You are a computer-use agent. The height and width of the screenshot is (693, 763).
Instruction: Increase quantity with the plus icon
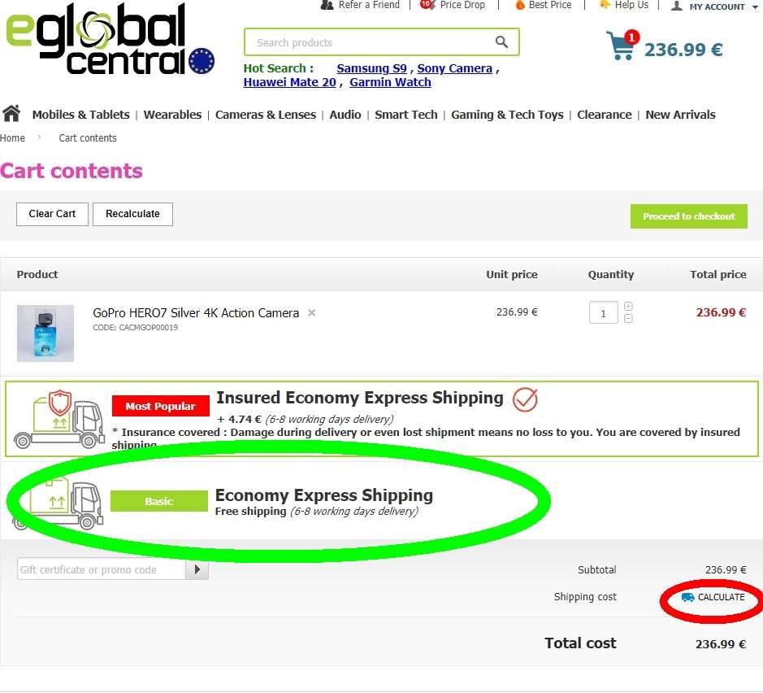pyautogui.click(x=628, y=307)
